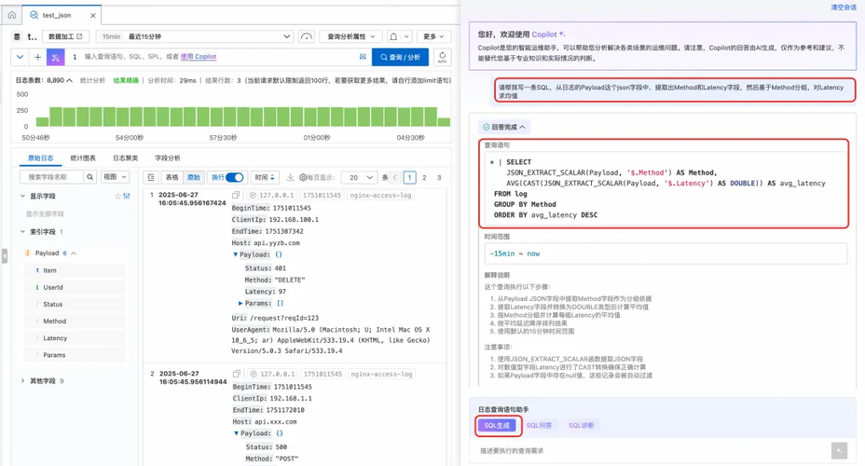This screenshot has height=466, width=865.
Task: Collapse the 回答完成 answer section
Action: (x=522, y=127)
